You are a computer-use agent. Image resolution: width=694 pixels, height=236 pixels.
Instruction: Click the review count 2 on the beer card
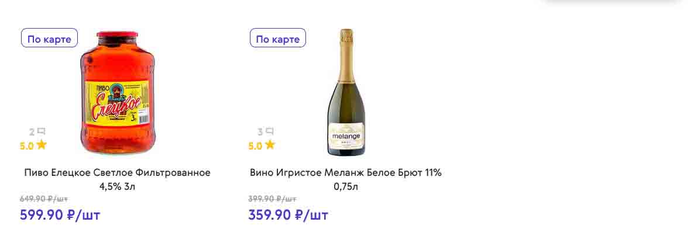coord(32,132)
